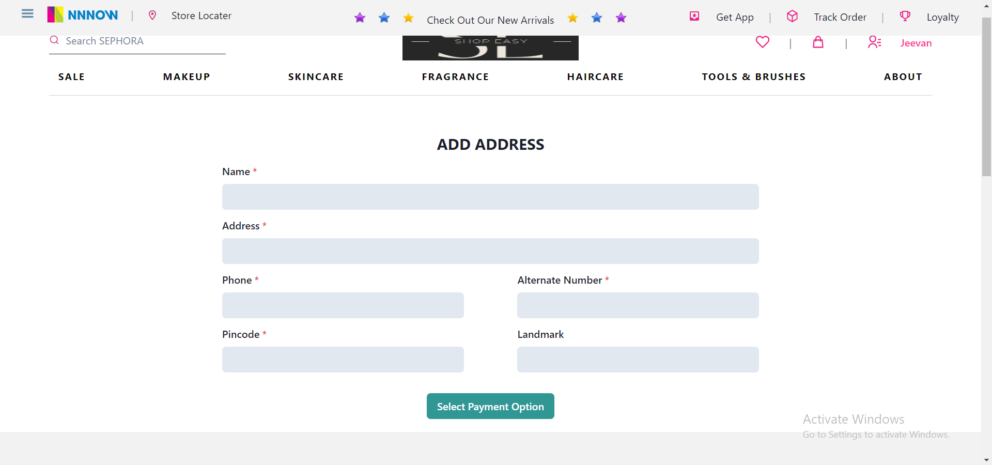Viewport: 992px width, 465px height.
Task: Open Track Order via the package icon
Action: 792,16
